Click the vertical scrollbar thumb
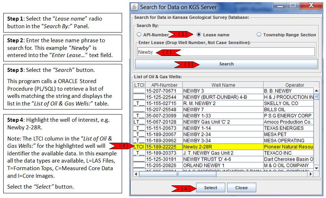 tap(316, 96)
